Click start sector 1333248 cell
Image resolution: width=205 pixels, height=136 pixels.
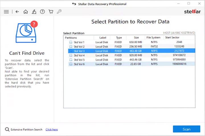coord(179,46)
